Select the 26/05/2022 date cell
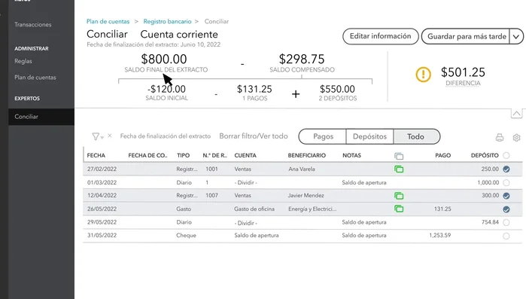The width and height of the screenshot is (526, 299). [102, 209]
